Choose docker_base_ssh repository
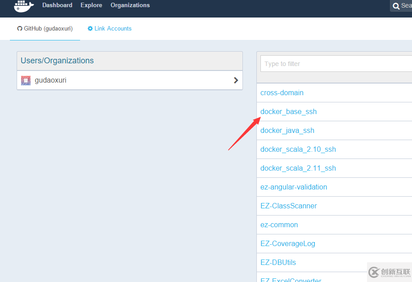412x282 pixels. [288, 111]
